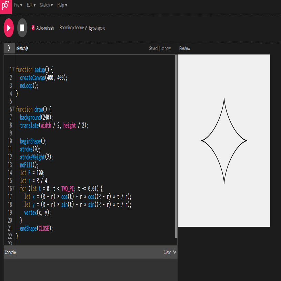Click the p5* logo home icon

point(6,7)
